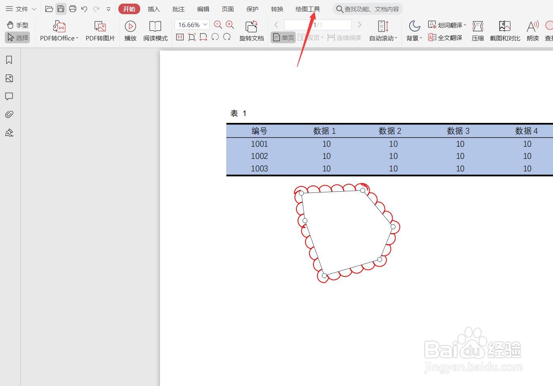Click the 旋转文档 button
553x386 pixels.
pos(251,31)
